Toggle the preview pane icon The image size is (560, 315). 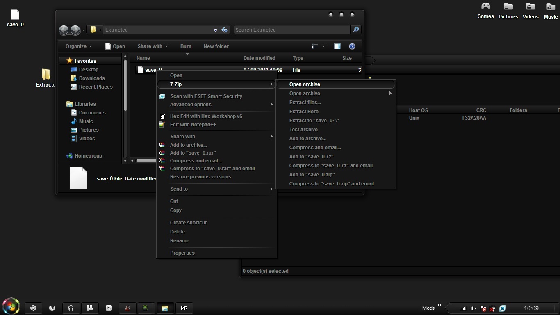click(x=337, y=46)
